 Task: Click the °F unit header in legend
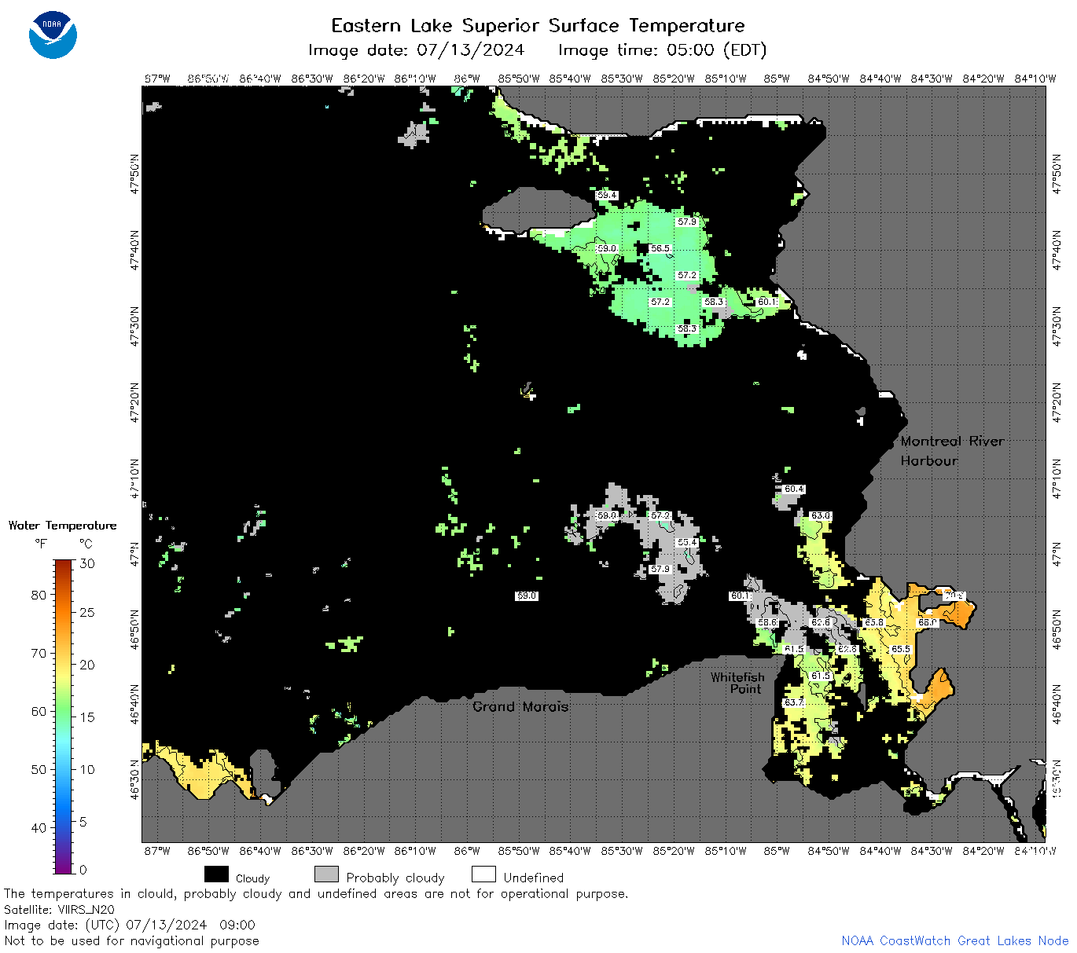(40, 544)
